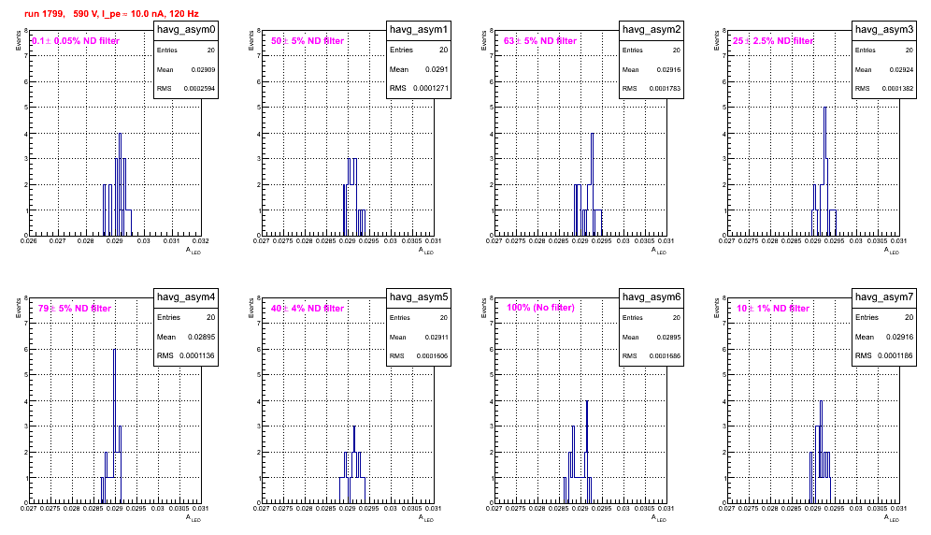
Task: Click Entries count 20 in havg_asym3
Action: pyautogui.click(x=910, y=51)
